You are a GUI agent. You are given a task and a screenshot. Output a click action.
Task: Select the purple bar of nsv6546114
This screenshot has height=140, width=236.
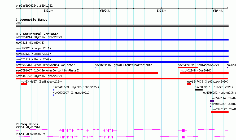pyautogui.click(x=212, y=101)
